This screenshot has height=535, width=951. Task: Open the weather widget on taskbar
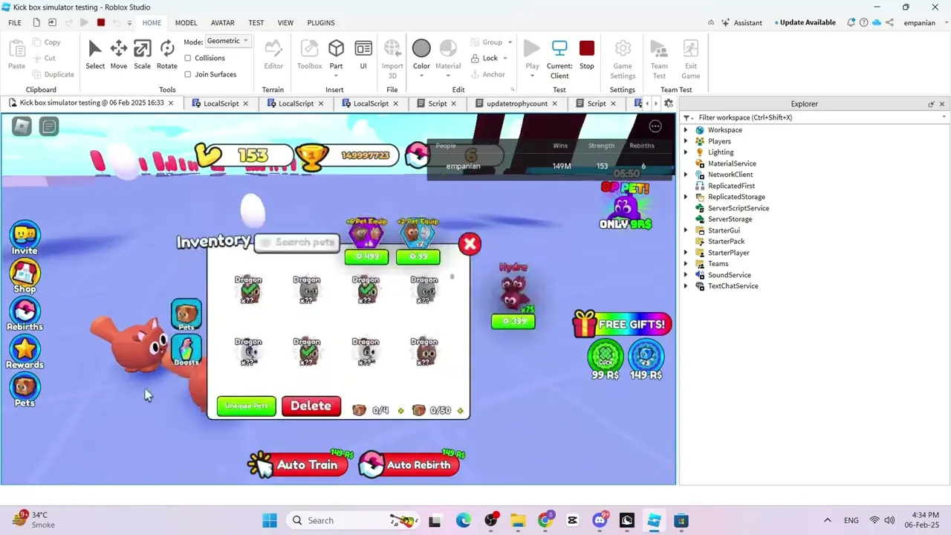point(33,519)
